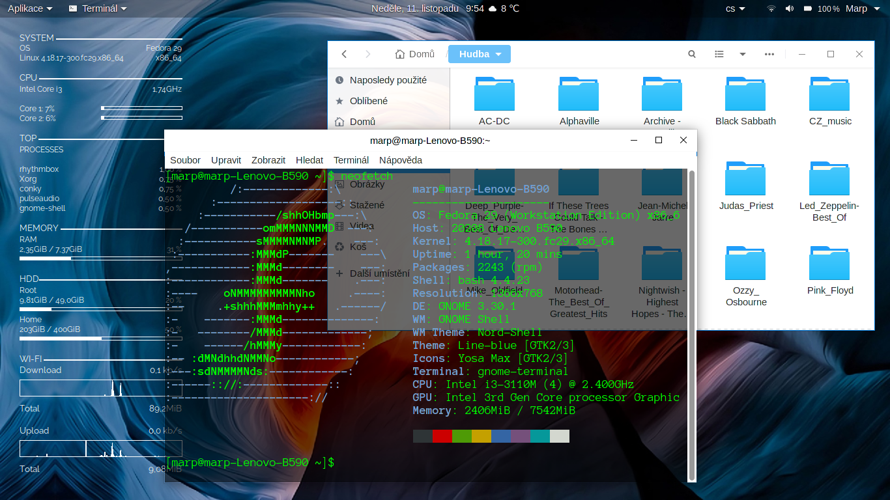
Task: Click the search icon in file manager
Action: pyautogui.click(x=692, y=54)
